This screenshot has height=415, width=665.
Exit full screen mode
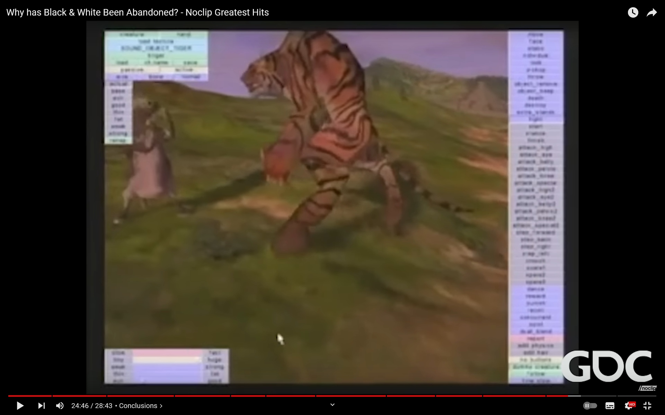647,406
